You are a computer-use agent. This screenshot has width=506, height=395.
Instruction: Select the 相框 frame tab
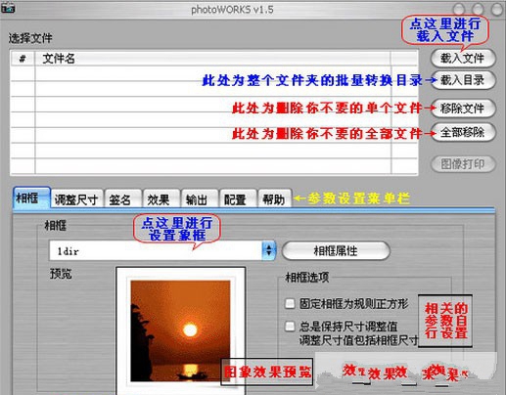tap(31, 197)
